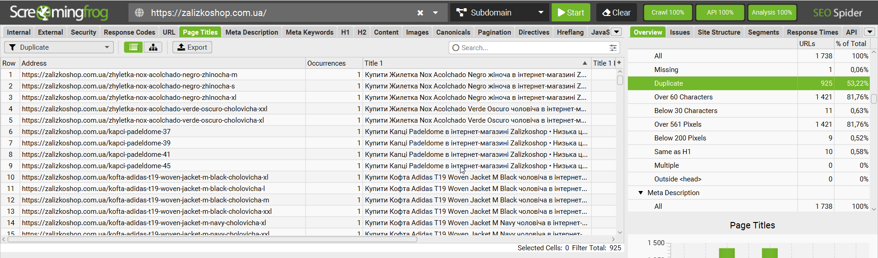Switch to the H1 tab
The height and width of the screenshot is (258, 878).
pos(345,32)
